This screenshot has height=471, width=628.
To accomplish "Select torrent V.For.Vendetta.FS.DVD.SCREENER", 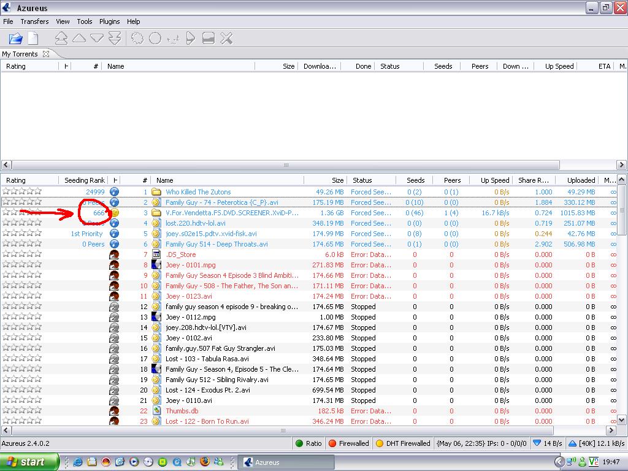I will [x=232, y=213].
